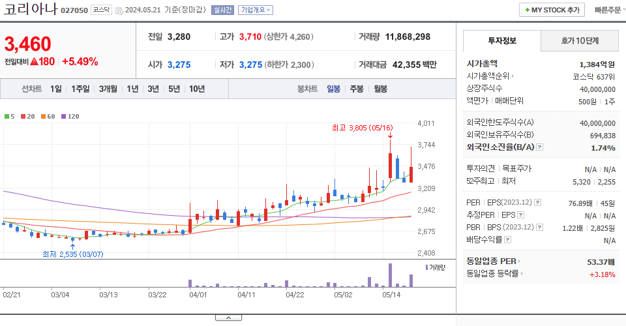Expand the 빠른주문 dropdown

point(610,10)
